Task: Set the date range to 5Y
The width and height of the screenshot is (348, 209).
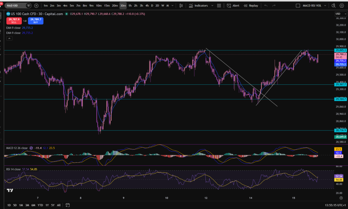Action: point(53,205)
